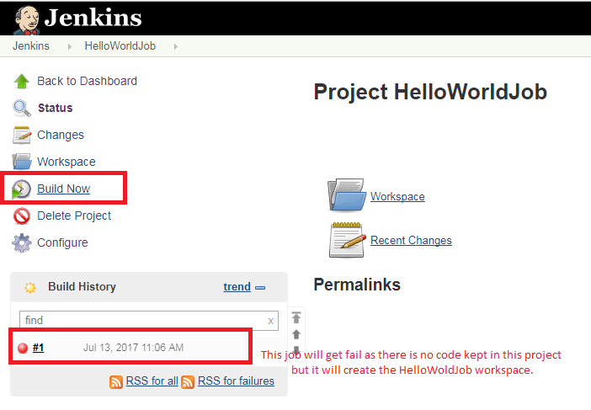Click the green up-arrow Back to Dashboard icon
The width and height of the screenshot is (591, 410).
[x=22, y=81]
